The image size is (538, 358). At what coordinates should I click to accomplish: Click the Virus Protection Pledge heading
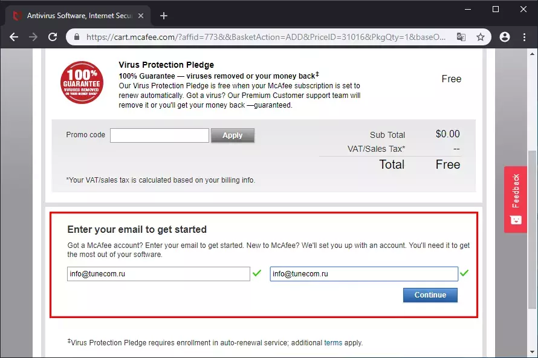166,65
